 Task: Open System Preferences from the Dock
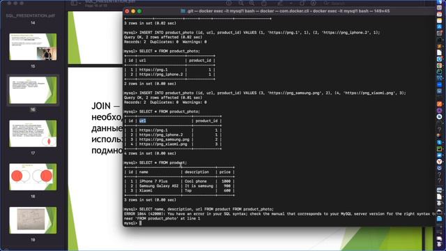tap(440, 33)
